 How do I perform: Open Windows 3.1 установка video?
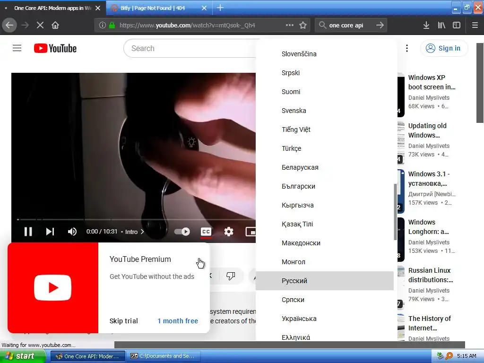[429, 178]
